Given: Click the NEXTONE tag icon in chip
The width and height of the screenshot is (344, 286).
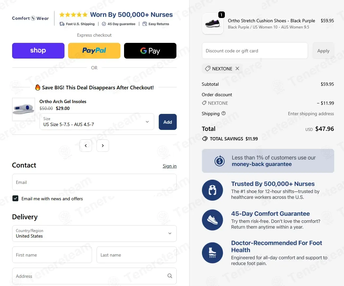Looking at the screenshot, I should (208, 69).
